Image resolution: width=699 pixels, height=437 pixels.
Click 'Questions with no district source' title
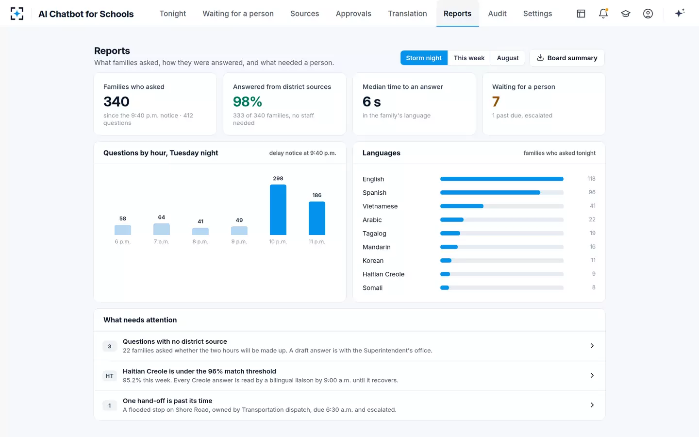(x=175, y=342)
